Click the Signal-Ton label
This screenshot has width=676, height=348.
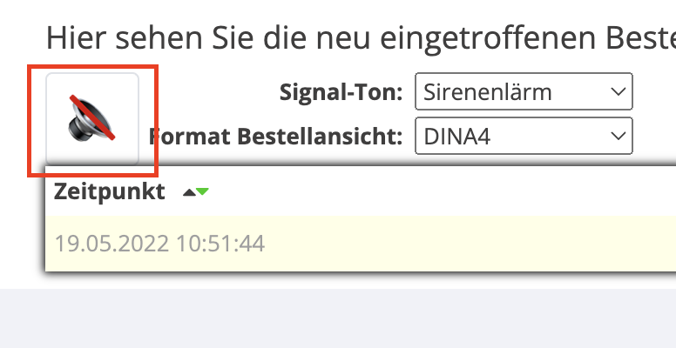(341, 92)
